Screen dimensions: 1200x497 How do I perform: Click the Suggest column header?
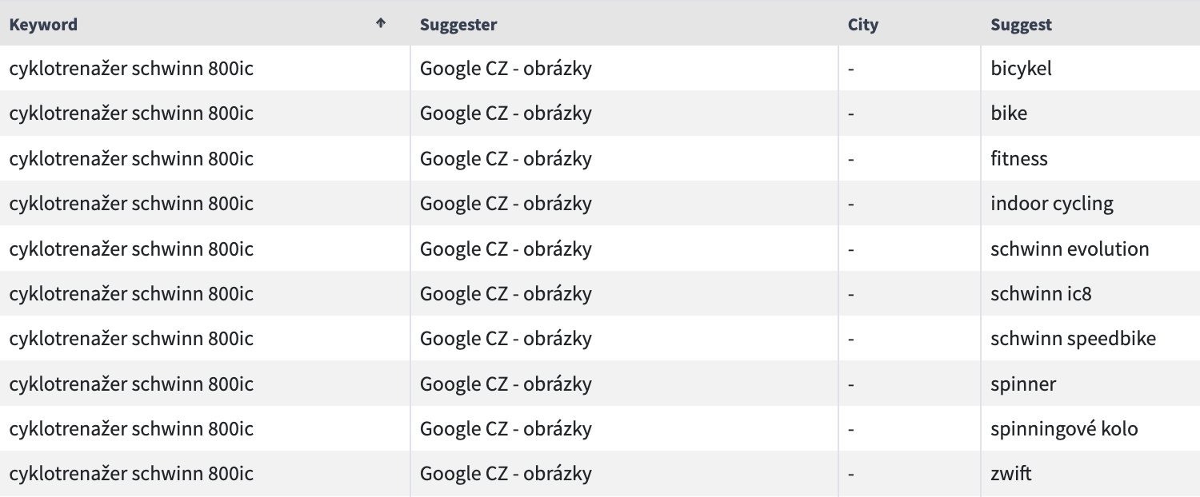tap(1021, 25)
